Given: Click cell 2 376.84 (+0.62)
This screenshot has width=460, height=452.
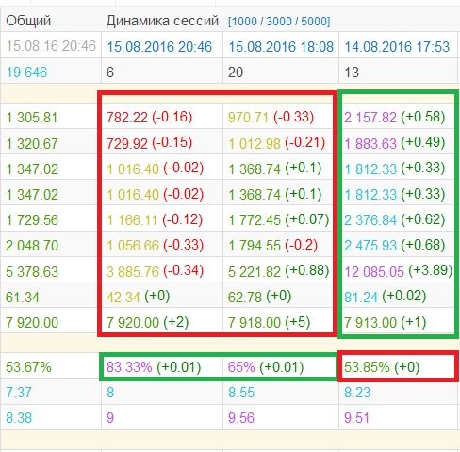Looking at the screenshot, I should [x=395, y=219].
